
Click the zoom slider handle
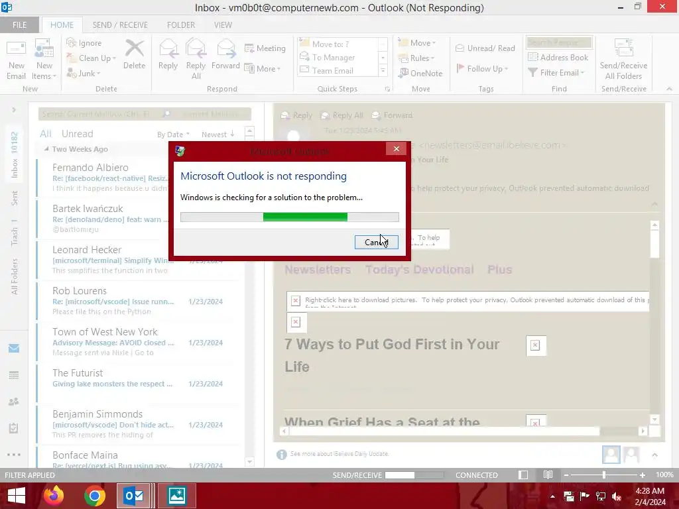point(603,475)
